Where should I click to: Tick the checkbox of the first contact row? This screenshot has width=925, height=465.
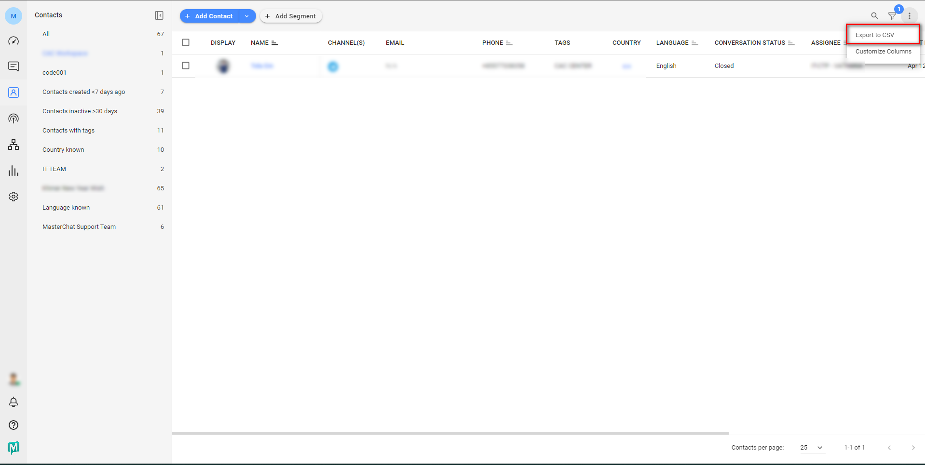click(x=186, y=66)
